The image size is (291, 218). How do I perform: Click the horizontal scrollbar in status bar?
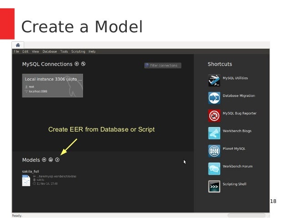click(246, 215)
